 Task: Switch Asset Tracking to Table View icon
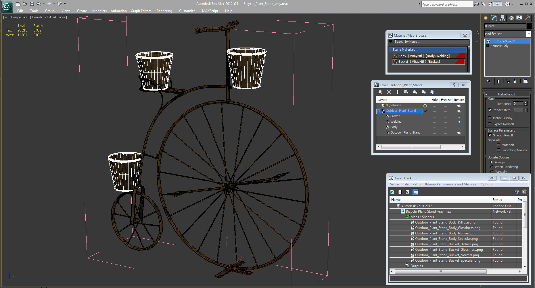[x=416, y=192]
